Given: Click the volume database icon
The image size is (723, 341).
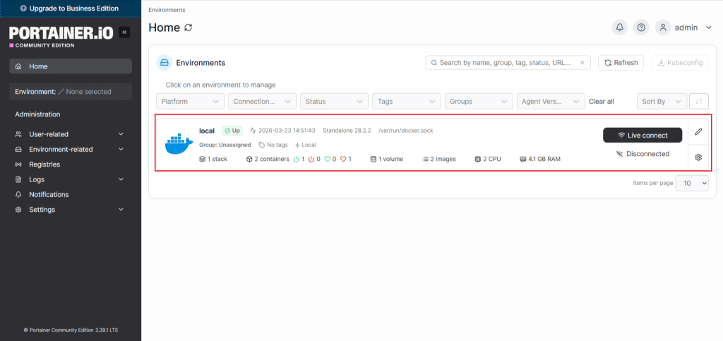Looking at the screenshot, I should pos(374,159).
